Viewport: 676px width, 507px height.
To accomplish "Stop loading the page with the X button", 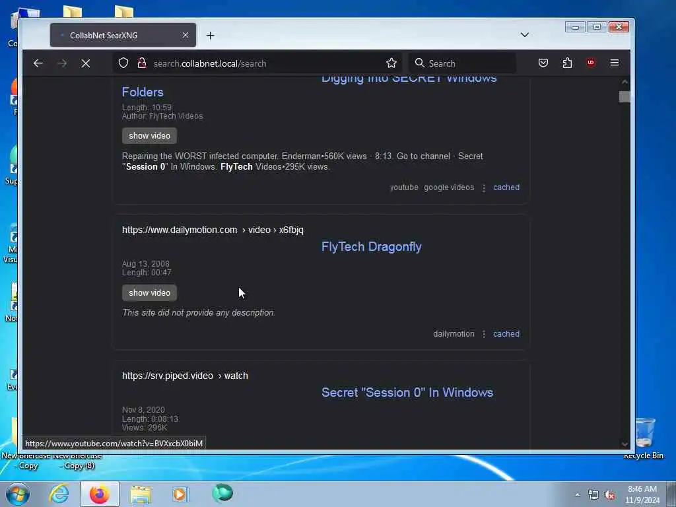I will coord(86,63).
